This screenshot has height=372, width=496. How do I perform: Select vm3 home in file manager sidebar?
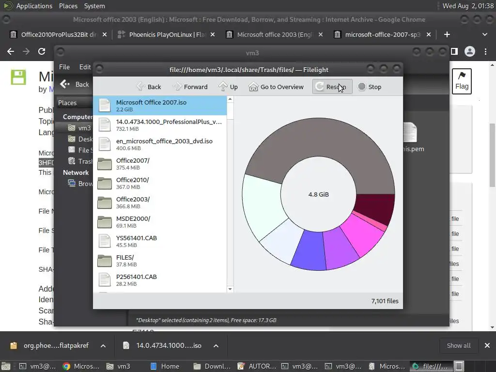coord(80,128)
